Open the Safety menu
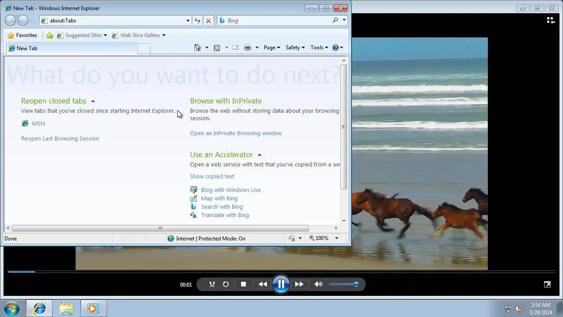The height and width of the screenshot is (317, 563). (295, 48)
